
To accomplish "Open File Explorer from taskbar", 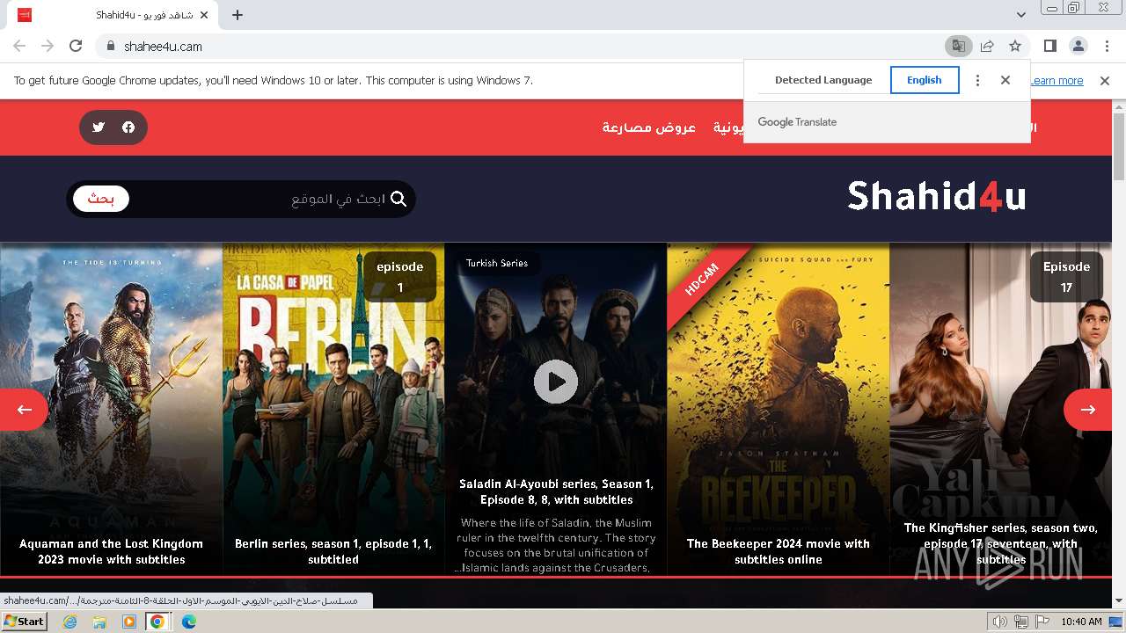I will coord(99,622).
